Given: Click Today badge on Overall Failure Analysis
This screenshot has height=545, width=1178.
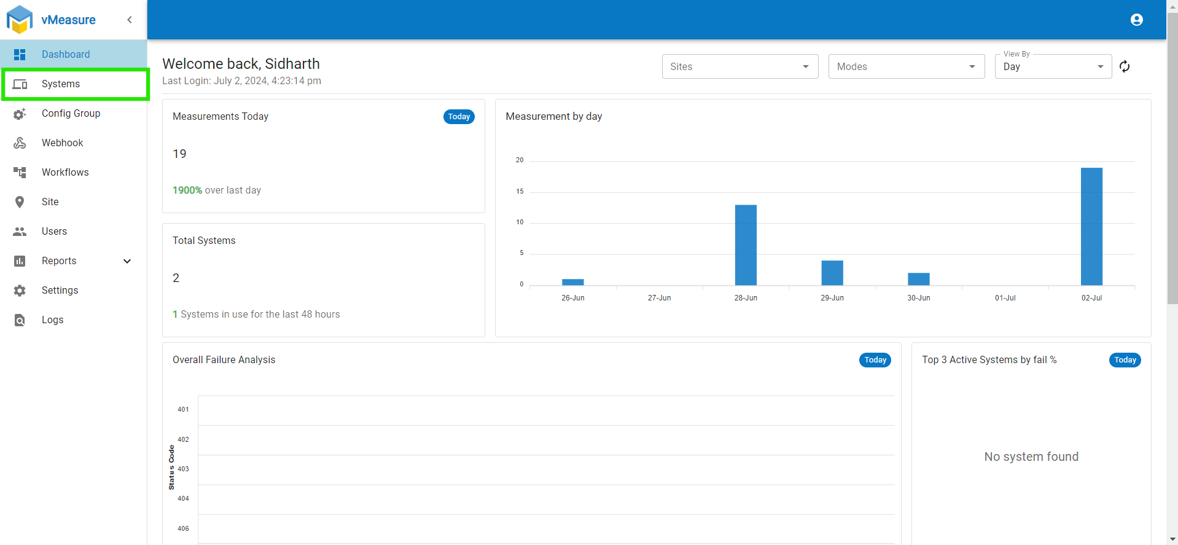Looking at the screenshot, I should 875,360.
